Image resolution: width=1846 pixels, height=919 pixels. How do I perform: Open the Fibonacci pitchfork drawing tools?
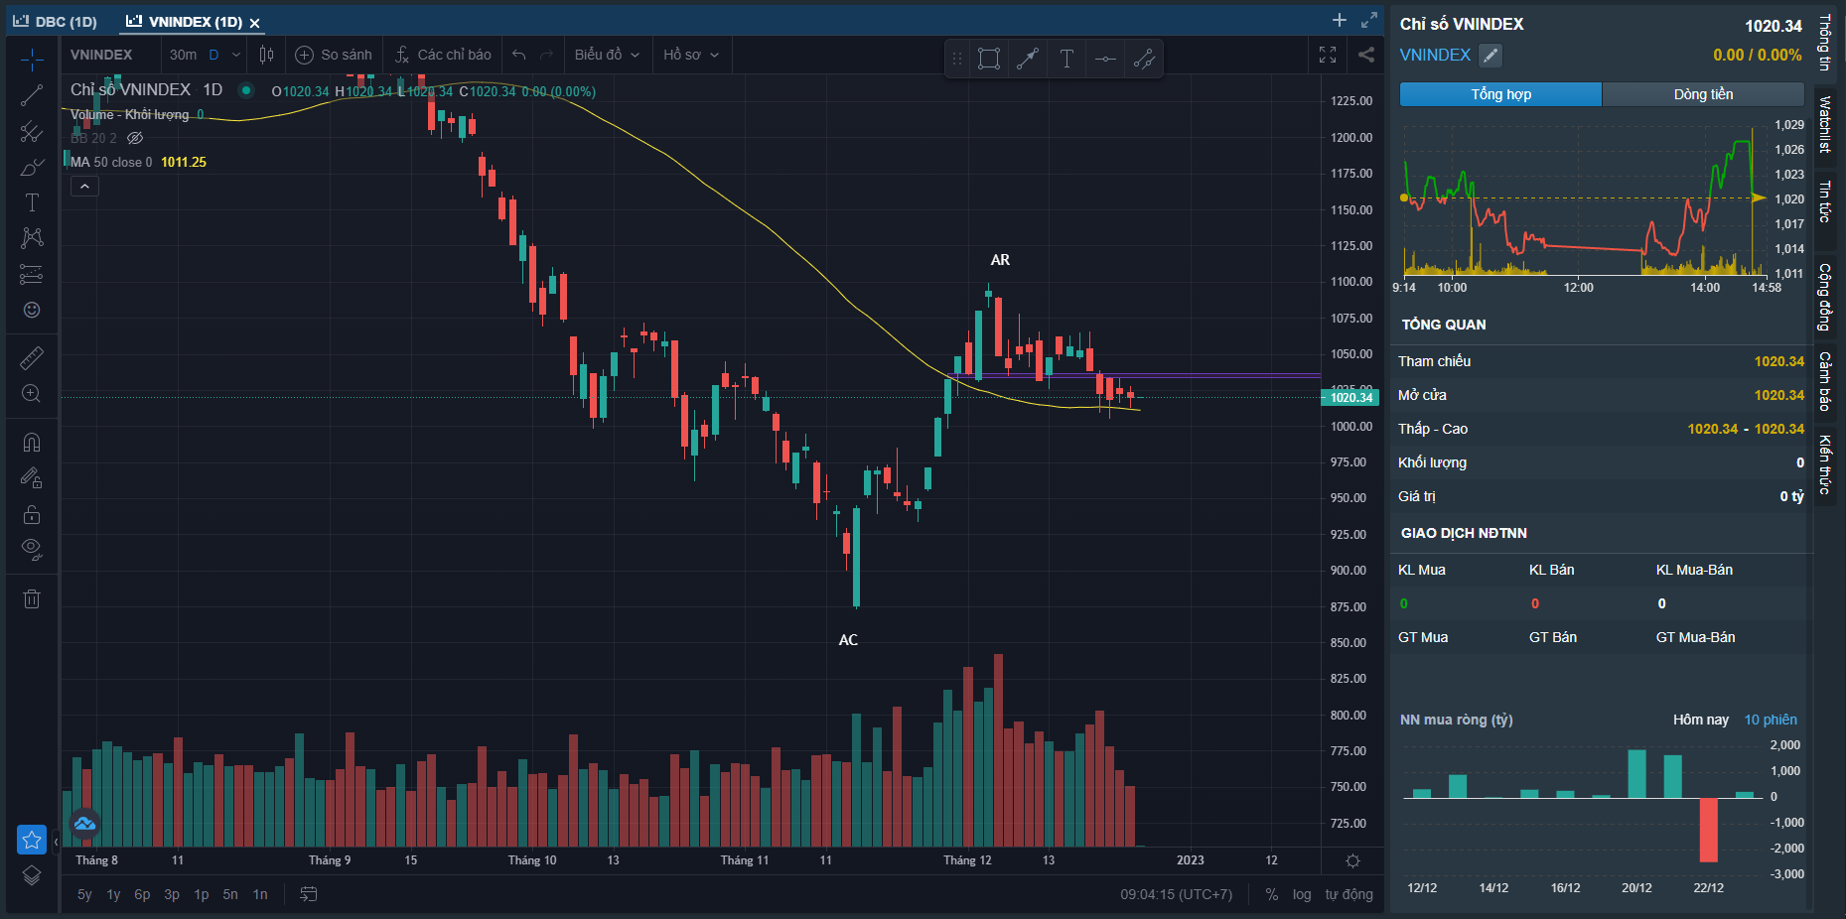[32, 131]
